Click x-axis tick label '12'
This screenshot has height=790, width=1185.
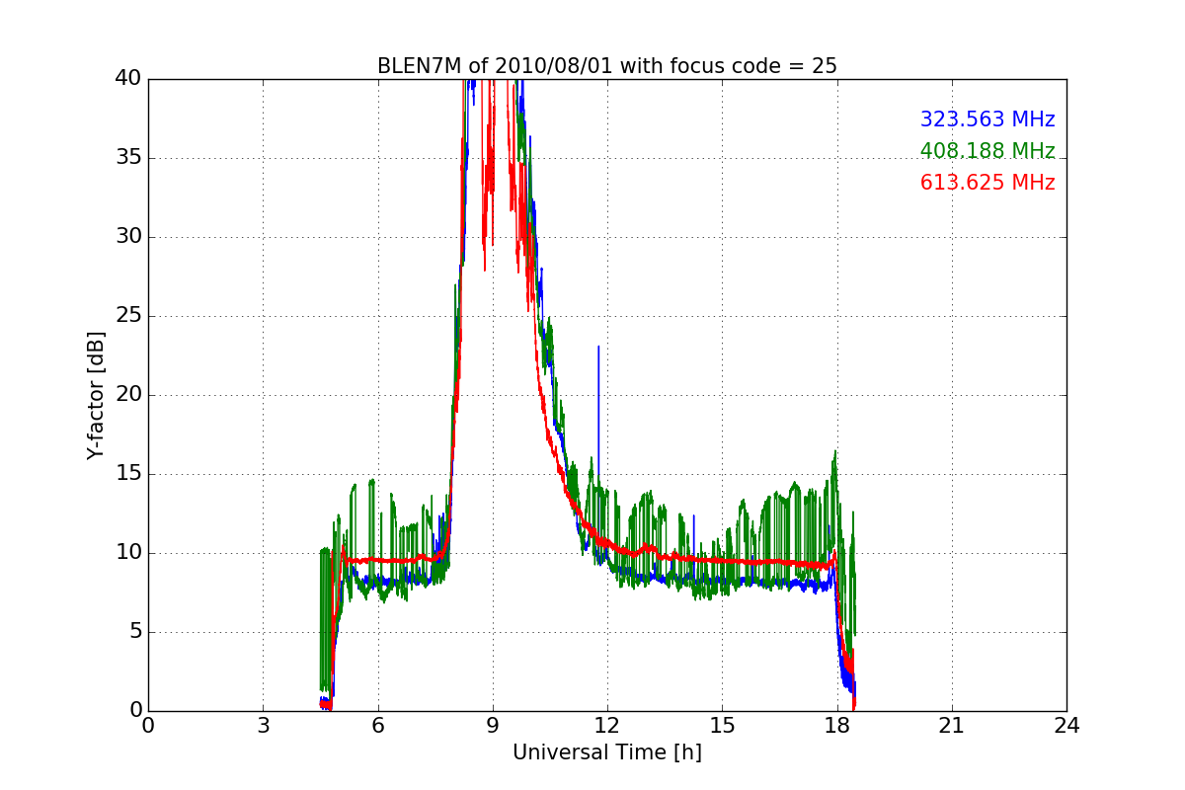(607, 725)
